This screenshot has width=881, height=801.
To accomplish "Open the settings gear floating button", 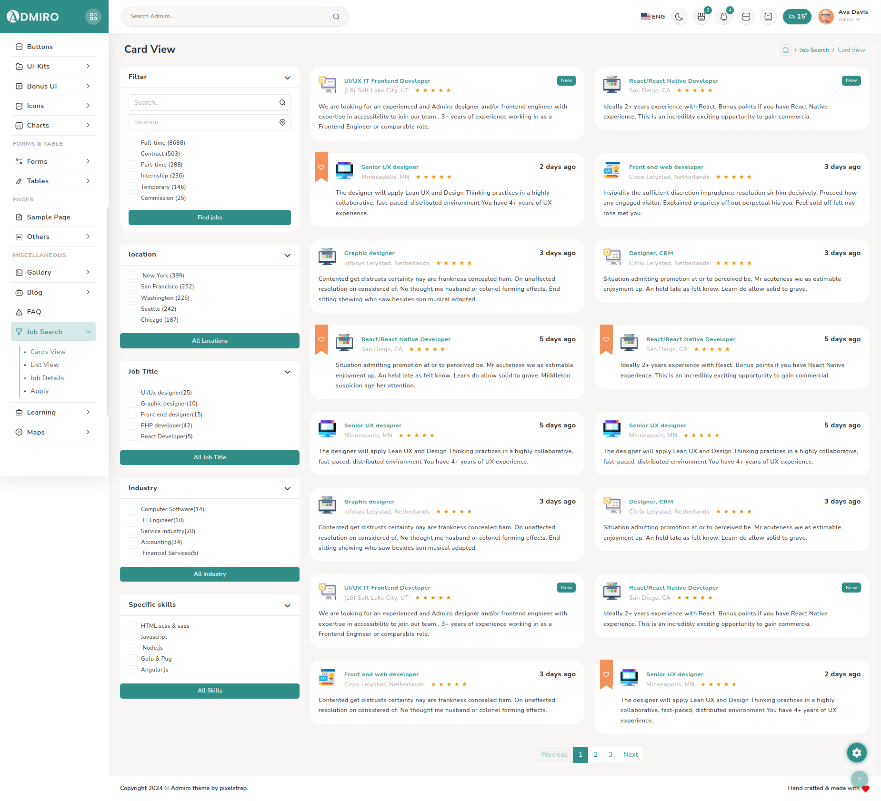I will pyautogui.click(x=856, y=752).
